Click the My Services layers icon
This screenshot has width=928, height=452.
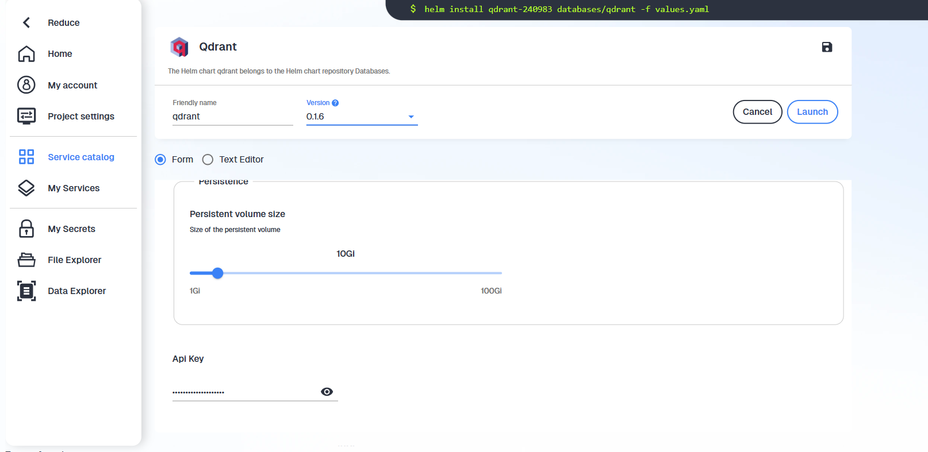(26, 188)
